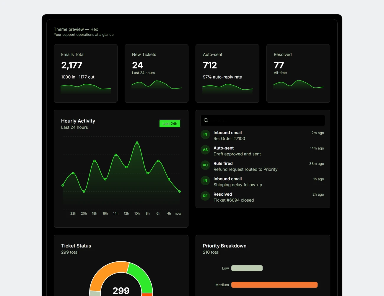
Task: Click the "2h ago" timestamp
Action: (318, 194)
